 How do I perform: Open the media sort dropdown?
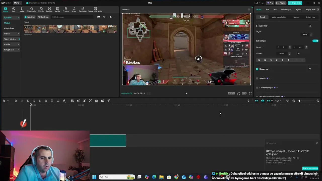pyautogui.click(x=105, y=17)
